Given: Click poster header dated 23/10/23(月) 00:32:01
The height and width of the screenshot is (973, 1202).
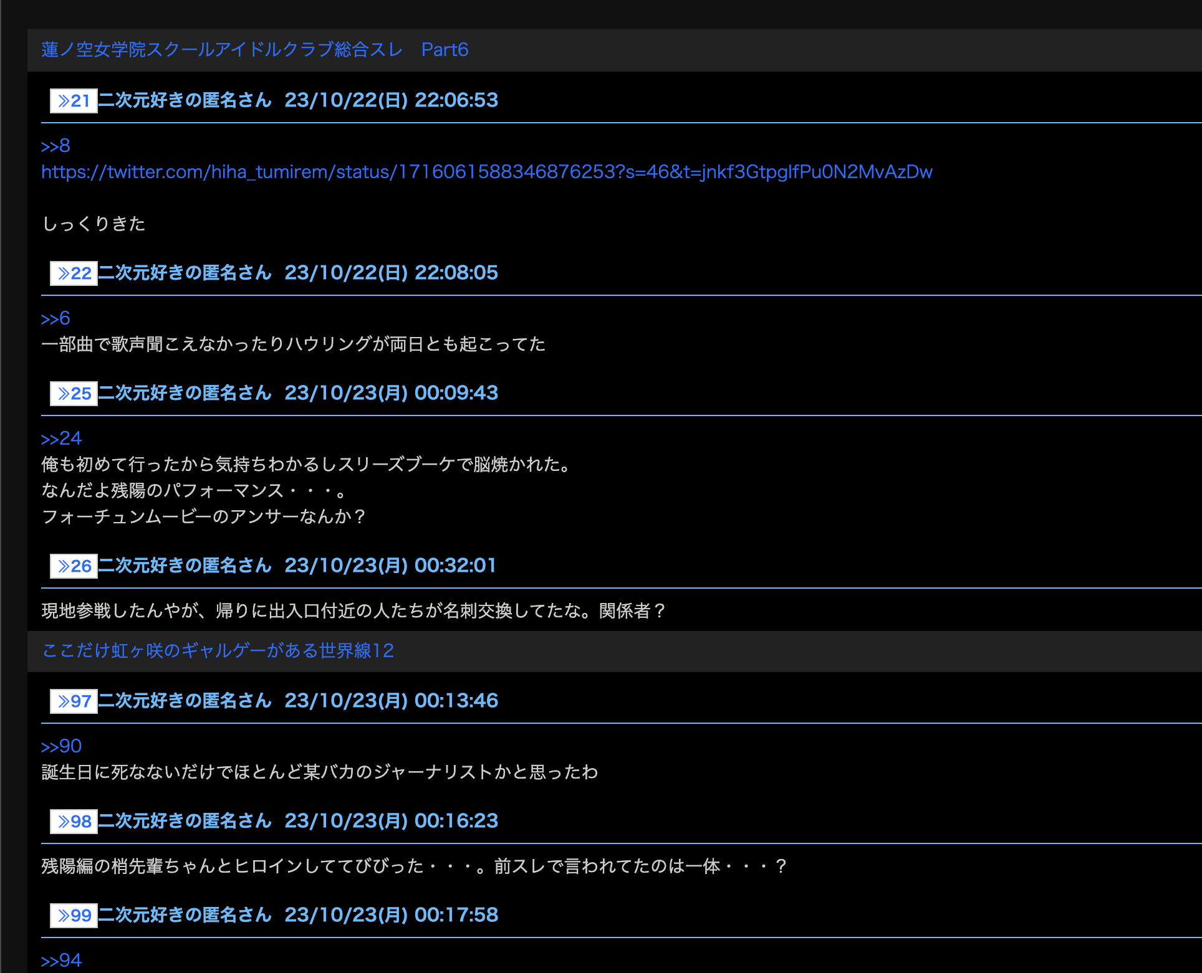Looking at the screenshot, I should (297, 566).
